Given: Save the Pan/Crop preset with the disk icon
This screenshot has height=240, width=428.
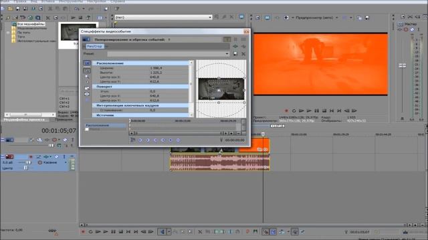Looking at the screenshot, I should click(x=235, y=54).
